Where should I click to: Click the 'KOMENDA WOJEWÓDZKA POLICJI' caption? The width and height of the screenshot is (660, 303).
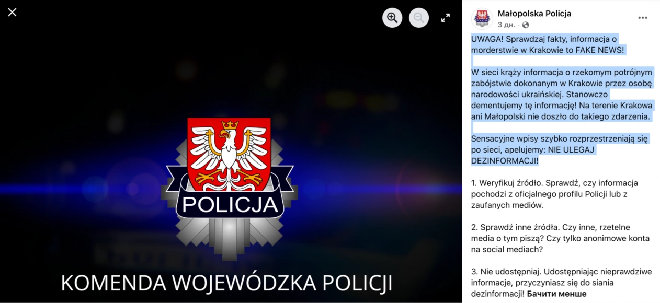(226, 283)
